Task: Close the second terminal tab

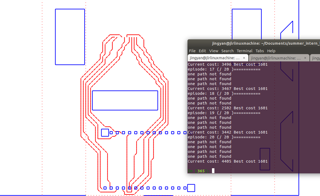Action: pyautogui.click(x=305, y=58)
